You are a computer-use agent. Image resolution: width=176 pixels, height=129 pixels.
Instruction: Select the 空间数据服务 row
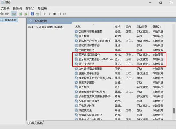pos(119,50)
